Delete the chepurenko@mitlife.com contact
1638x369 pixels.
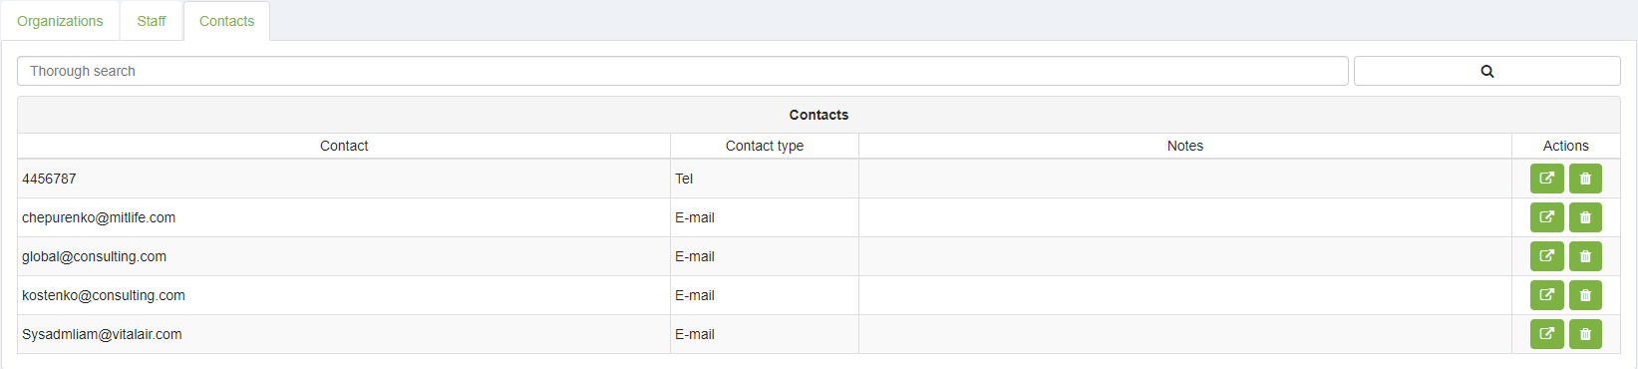tap(1585, 217)
